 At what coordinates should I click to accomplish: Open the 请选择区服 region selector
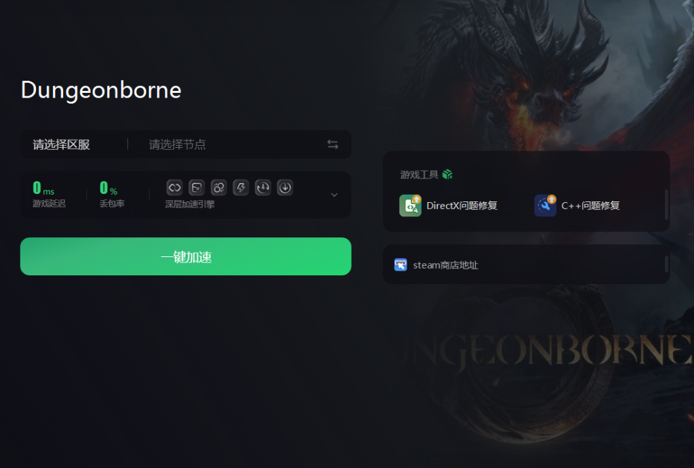[62, 144]
